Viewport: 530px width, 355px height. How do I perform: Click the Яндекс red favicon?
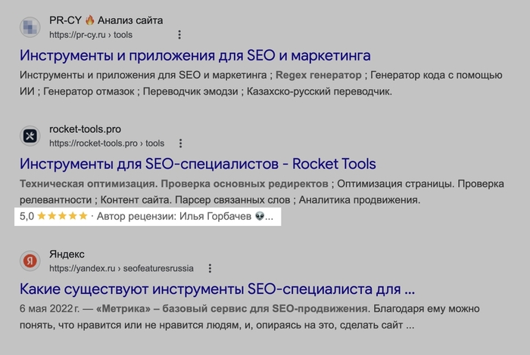point(30,261)
